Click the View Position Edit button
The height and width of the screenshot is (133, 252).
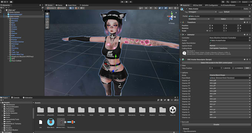[x=247, y=68]
